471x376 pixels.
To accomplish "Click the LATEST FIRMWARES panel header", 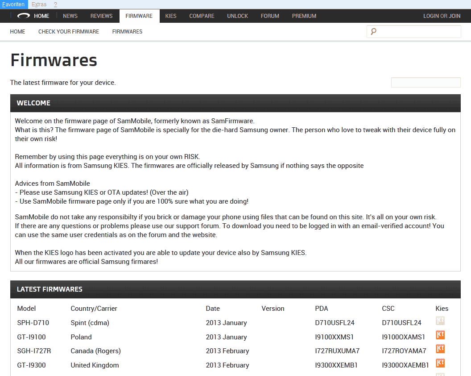I will tap(235, 289).
